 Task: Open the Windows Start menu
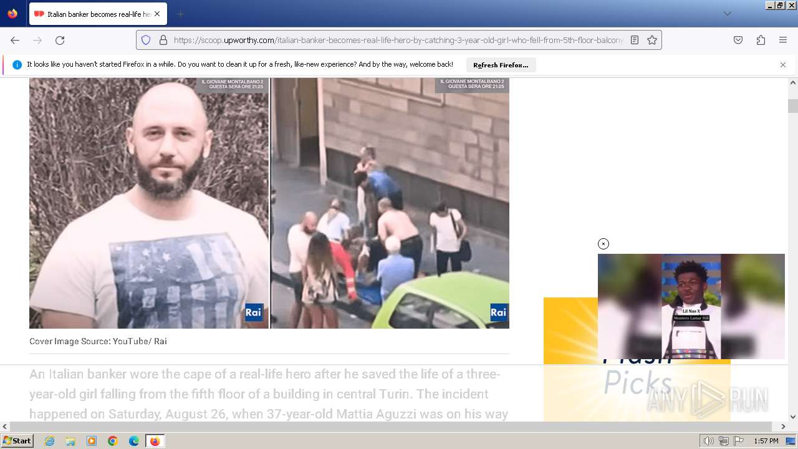[x=17, y=441]
